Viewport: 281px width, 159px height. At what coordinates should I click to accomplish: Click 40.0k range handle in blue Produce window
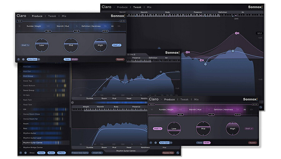[122, 21]
